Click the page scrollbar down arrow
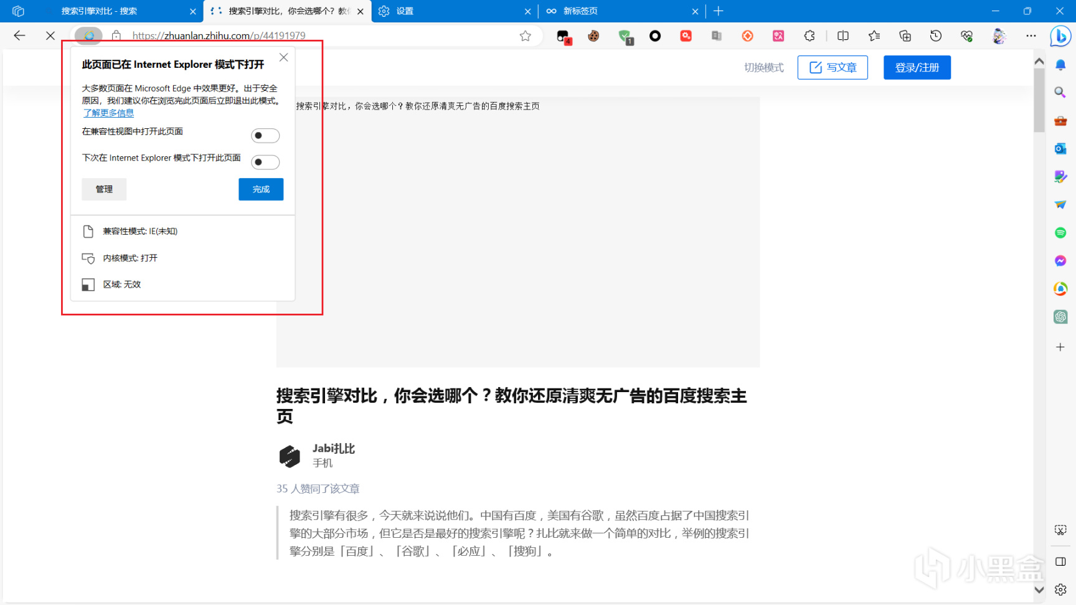 click(1039, 589)
